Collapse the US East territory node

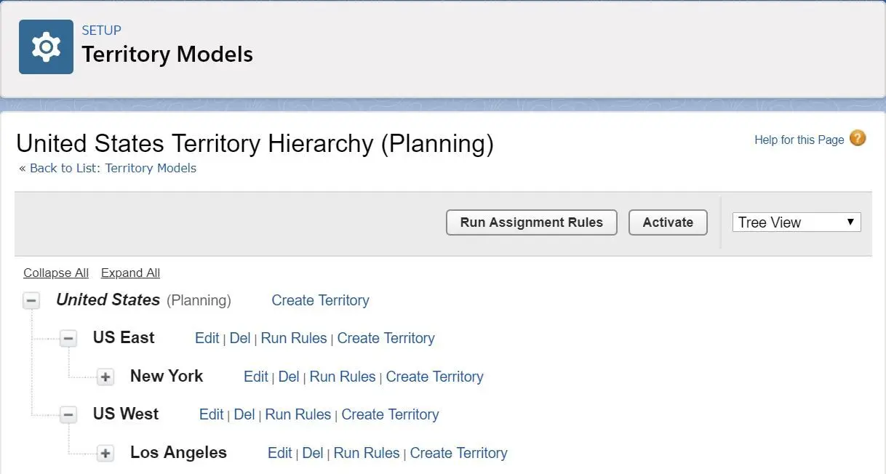(68, 339)
